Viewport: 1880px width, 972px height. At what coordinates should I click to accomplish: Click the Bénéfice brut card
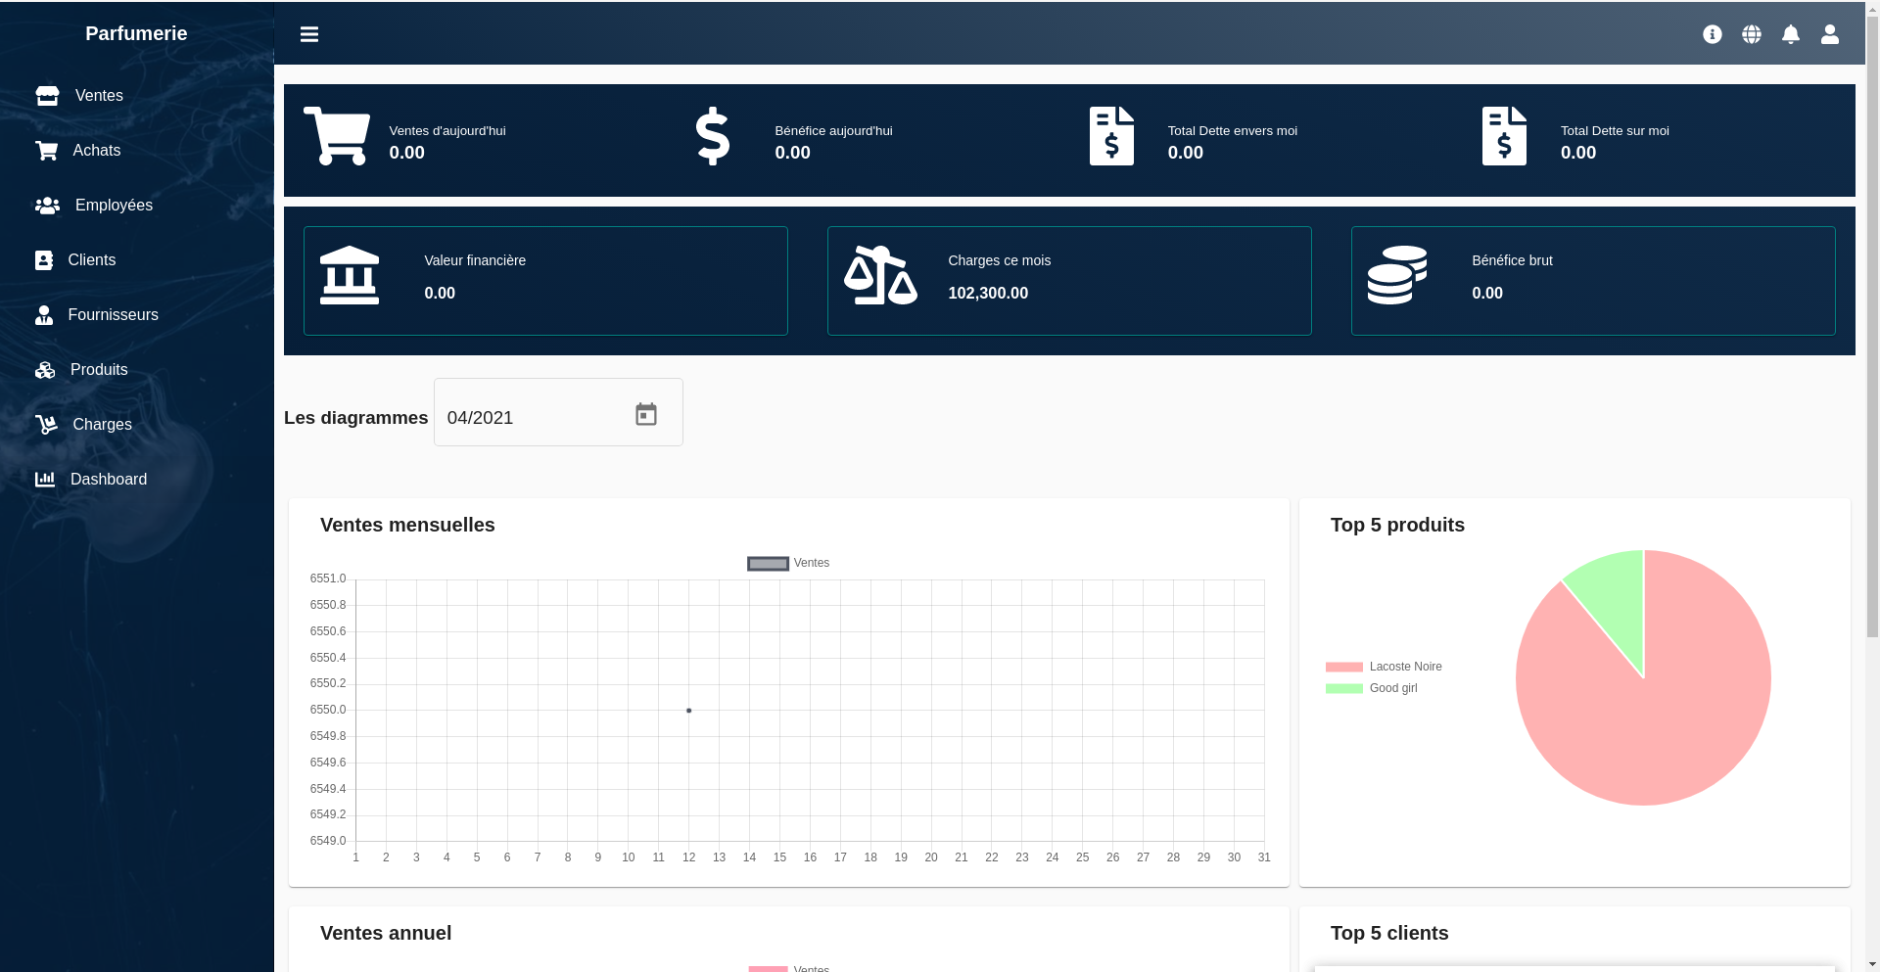tap(1593, 281)
